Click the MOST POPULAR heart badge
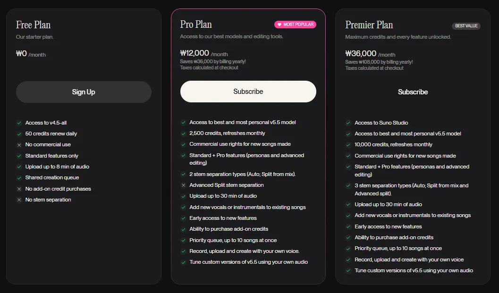The width and height of the screenshot is (499, 293). (296, 25)
